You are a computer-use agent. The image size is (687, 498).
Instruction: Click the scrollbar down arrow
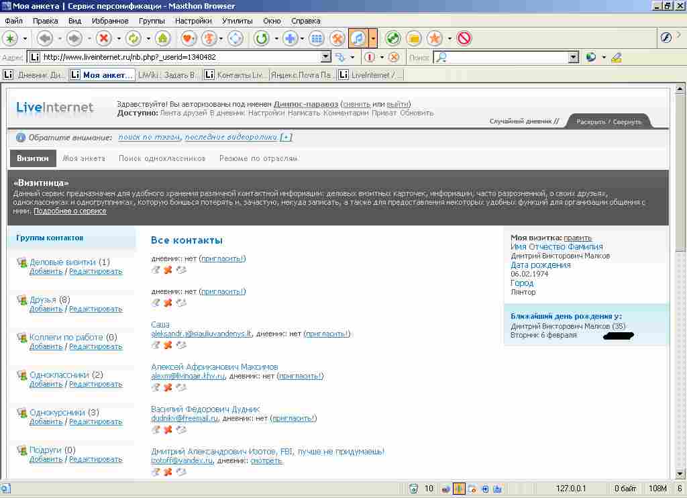[x=679, y=474]
